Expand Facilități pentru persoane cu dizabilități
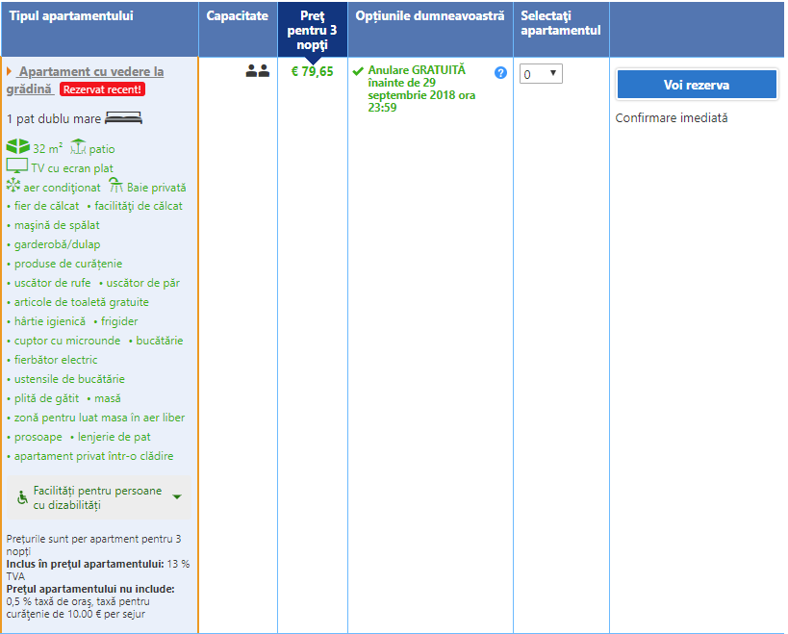 [176, 497]
